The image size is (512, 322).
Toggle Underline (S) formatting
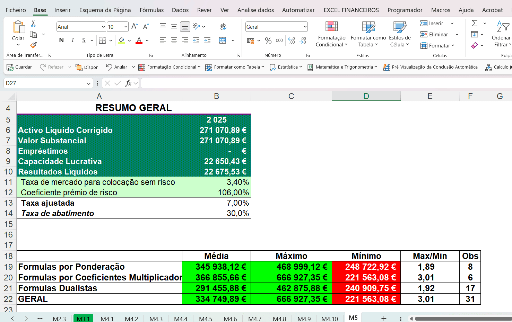(x=84, y=41)
